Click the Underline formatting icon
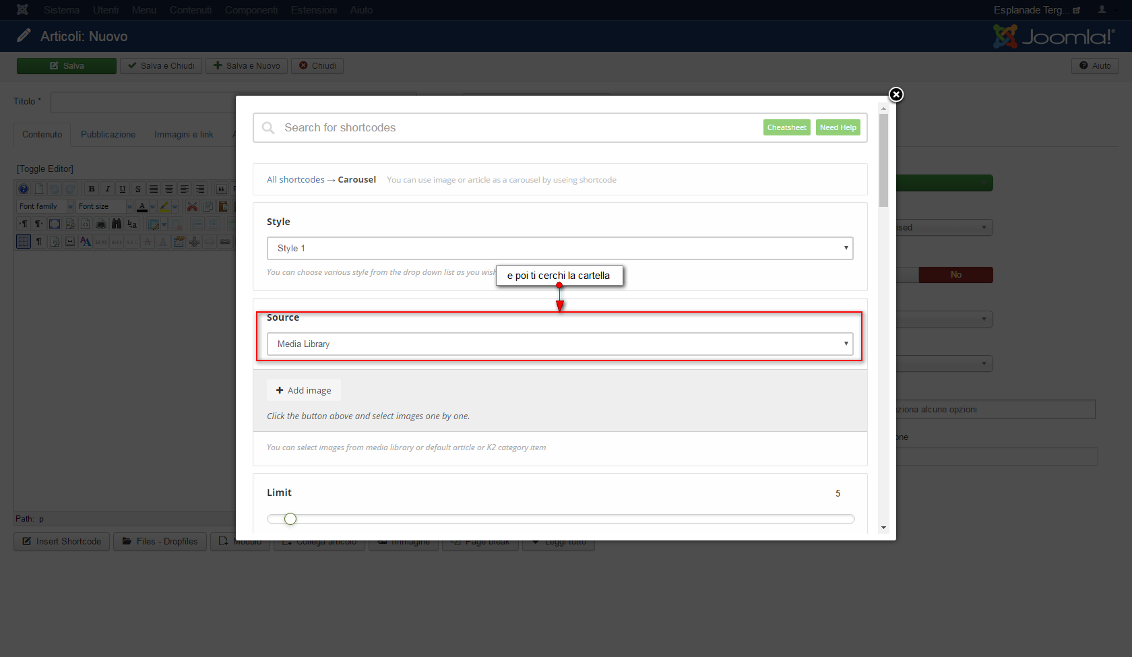Viewport: 1132px width, 657px height. click(123, 189)
